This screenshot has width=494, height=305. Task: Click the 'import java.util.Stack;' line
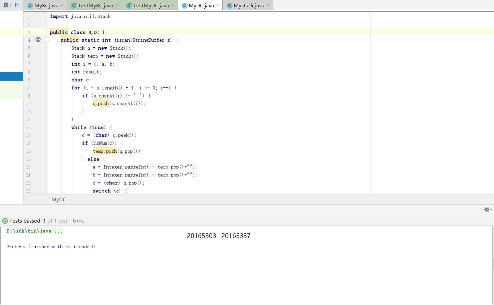coord(81,16)
